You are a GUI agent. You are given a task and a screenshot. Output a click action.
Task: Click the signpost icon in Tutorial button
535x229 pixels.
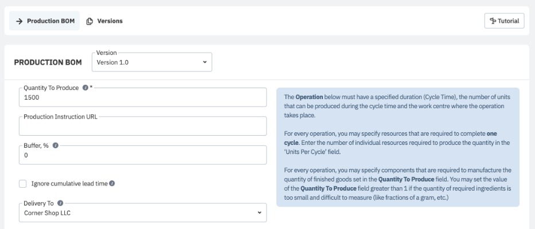click(x=493, y=21)
